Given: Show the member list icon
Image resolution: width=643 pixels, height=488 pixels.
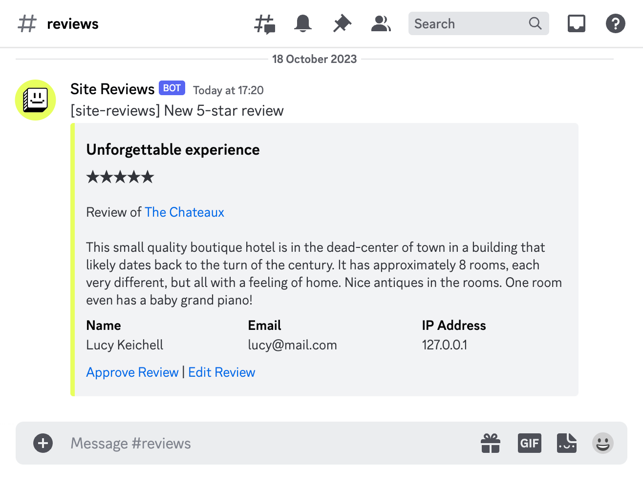Looking at the screenshot, I should point(381,23).
